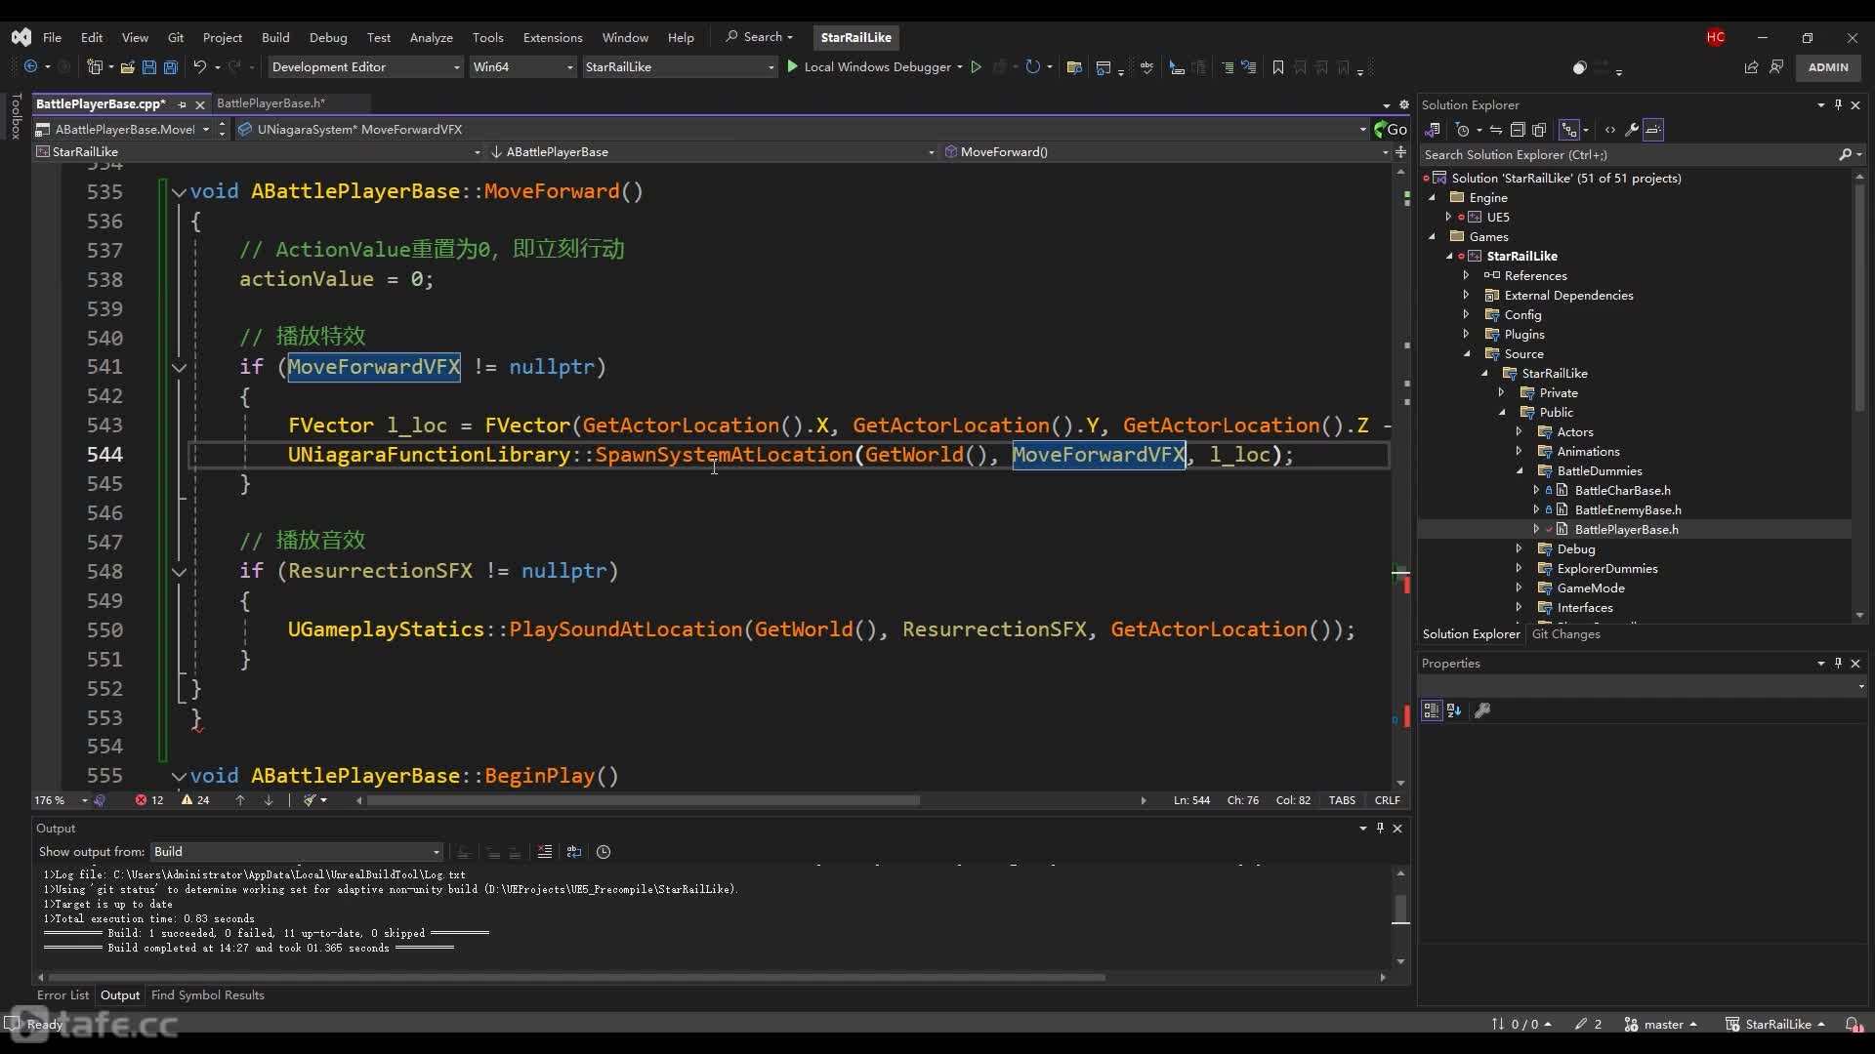
Task: Expand the Actors folder in Solution Explorer
Action: (x=1519, y=431)
